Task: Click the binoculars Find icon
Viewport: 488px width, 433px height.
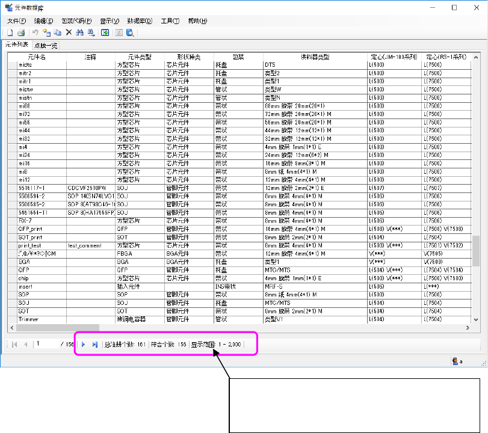Action: [x=80, y=32]
